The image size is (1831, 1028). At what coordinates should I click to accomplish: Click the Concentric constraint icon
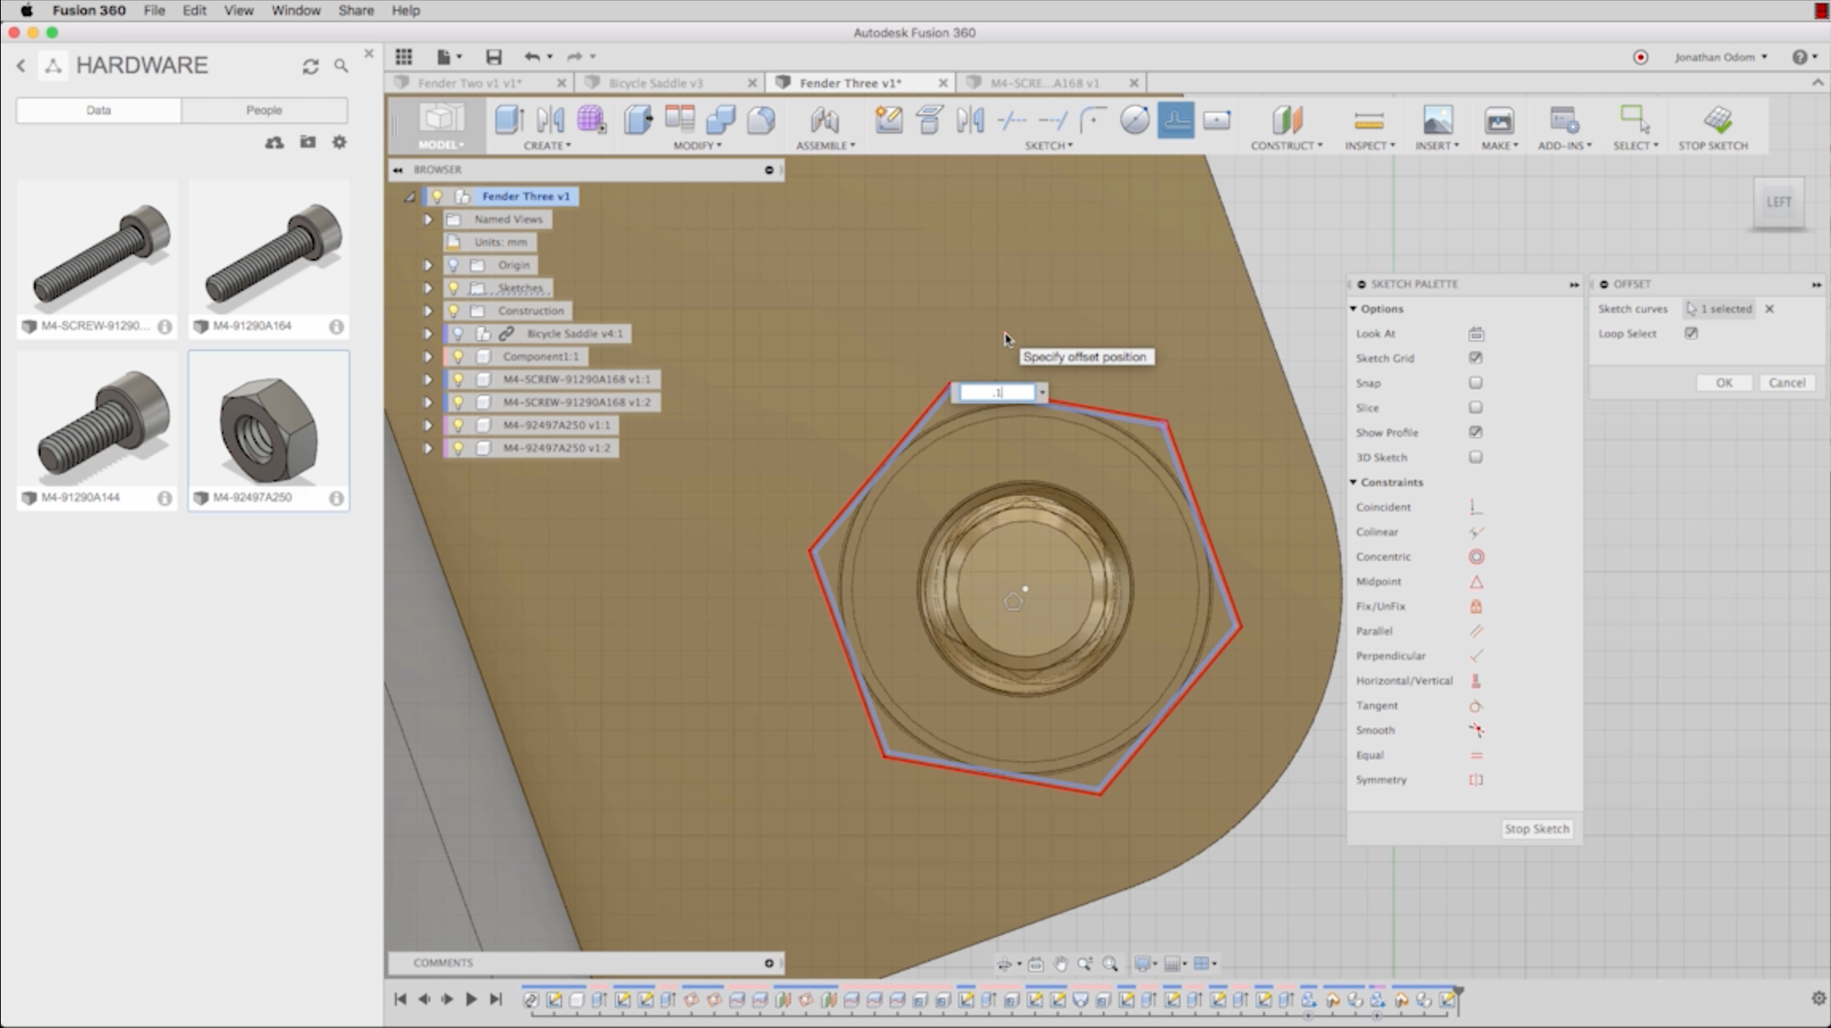(1476, 557)
